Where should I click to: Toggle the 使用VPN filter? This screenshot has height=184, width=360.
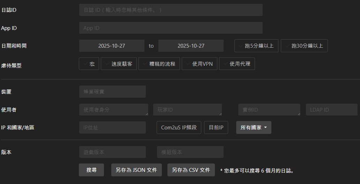(200, 64)
